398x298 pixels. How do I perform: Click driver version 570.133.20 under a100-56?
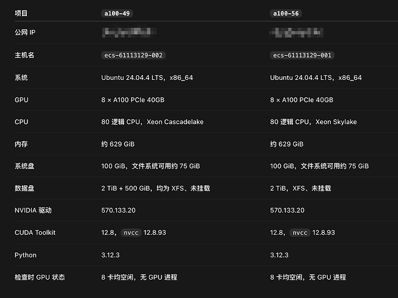287,210
